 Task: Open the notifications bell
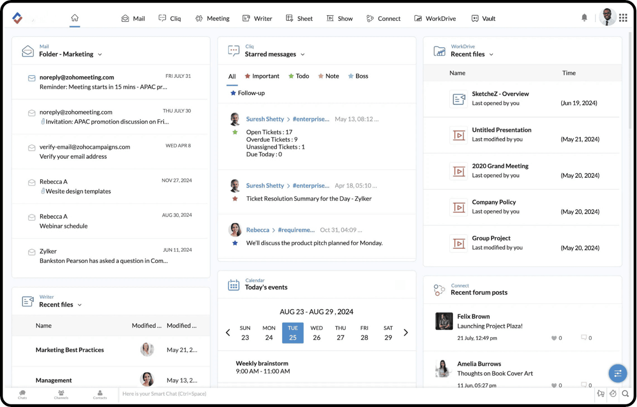584,17
